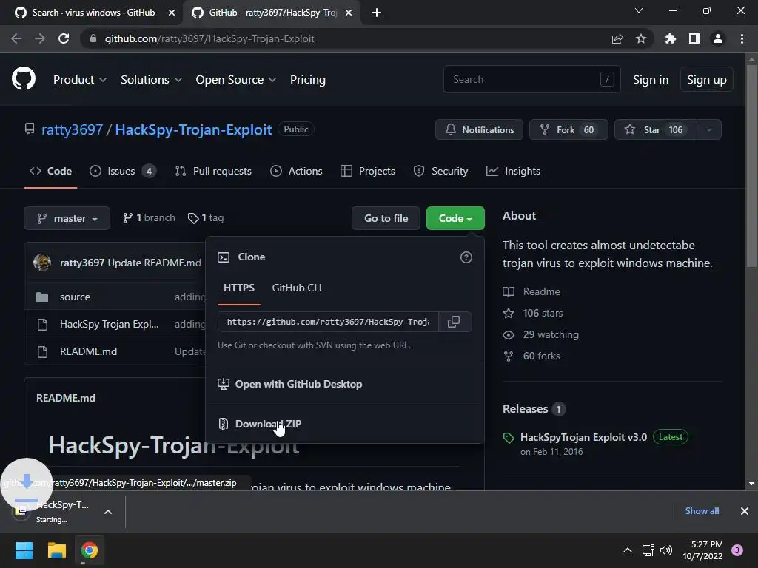Open the network tray icon
This screenshot has width=758, height=568.
point(648,550)
